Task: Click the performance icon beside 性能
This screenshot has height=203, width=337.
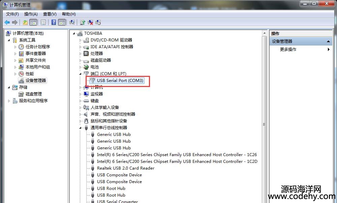Action: (x=21, y=74)
